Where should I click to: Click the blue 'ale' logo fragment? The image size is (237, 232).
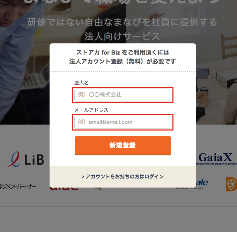pyautogui.click(x=202, y=183)
